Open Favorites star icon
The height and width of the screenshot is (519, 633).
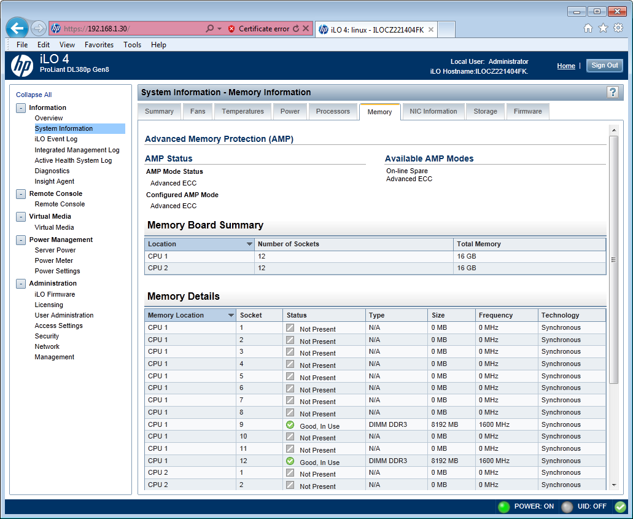(603, 28)
